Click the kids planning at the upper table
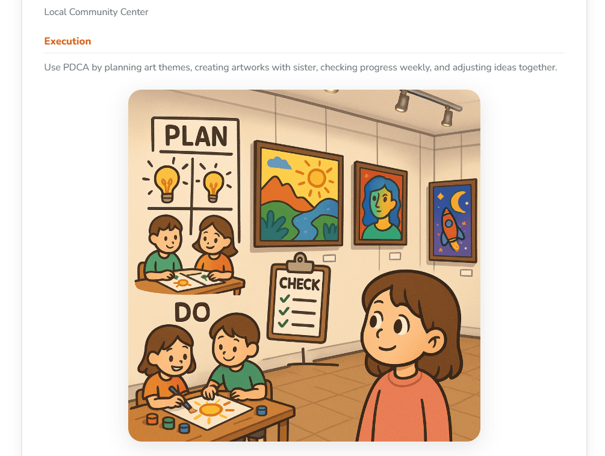The height and width of the screenshot is (456, 605). 190,254
